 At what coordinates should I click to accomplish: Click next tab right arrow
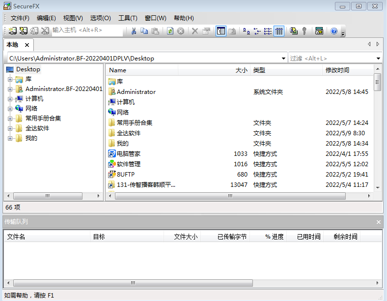(378, 44)
